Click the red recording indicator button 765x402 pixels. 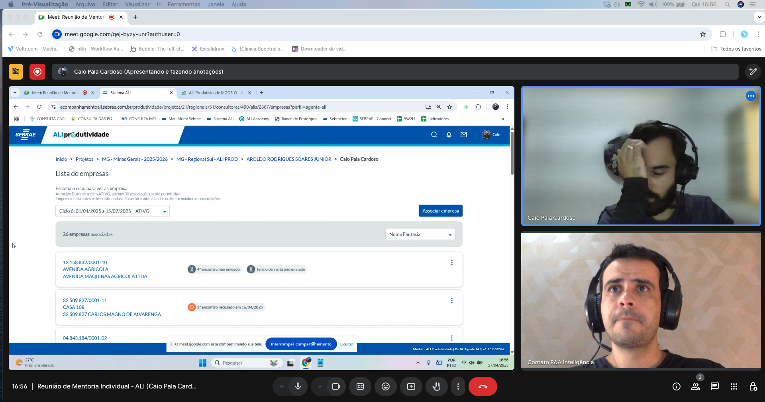pyautogui.click(x=37, y=72)
